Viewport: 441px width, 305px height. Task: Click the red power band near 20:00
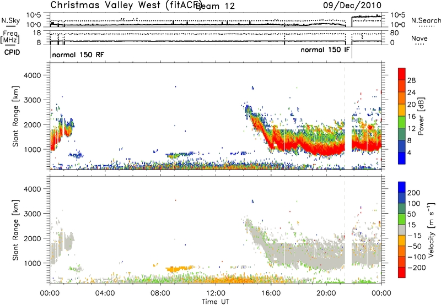point(326,149)
